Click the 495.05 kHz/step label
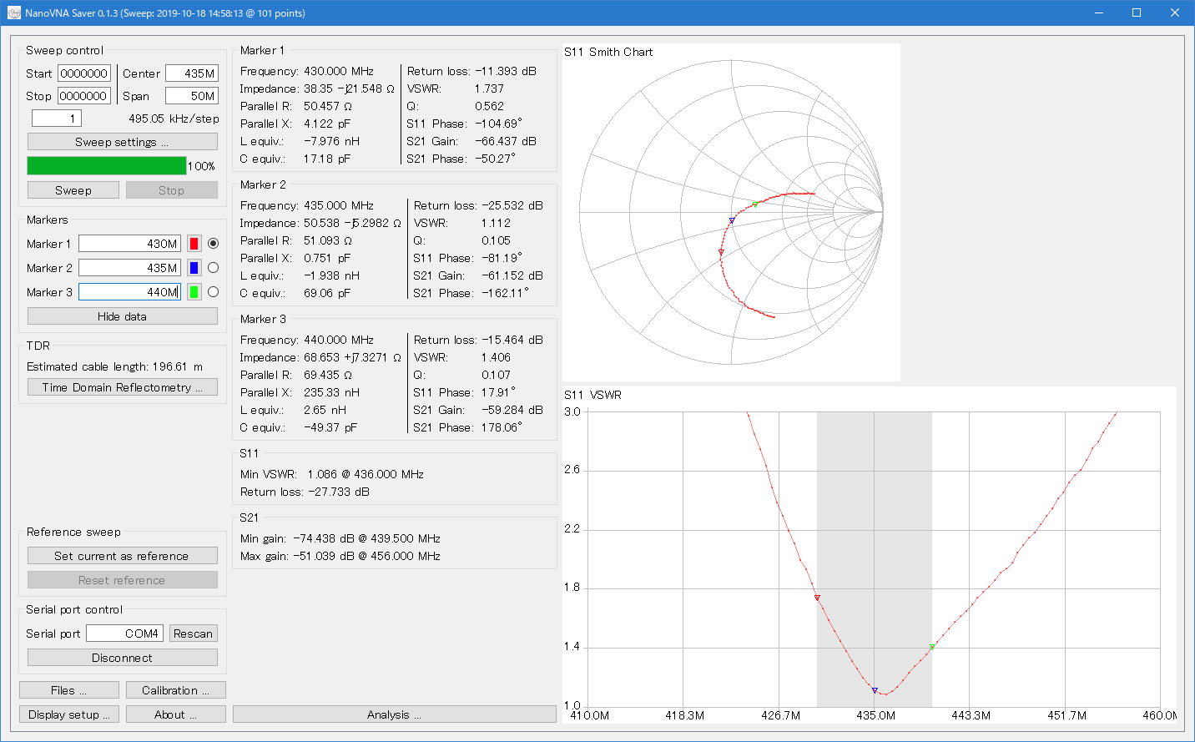 click(x=174, y=119)
